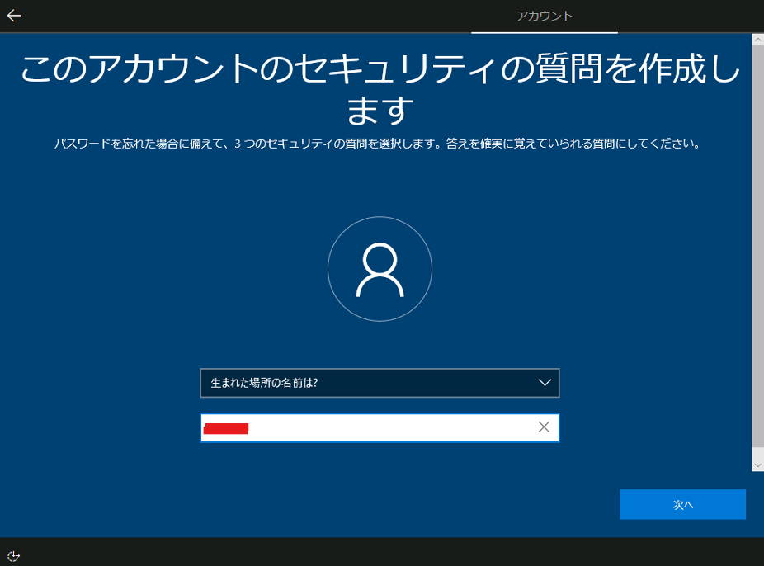Click the 次へ button
The height and width of the screenshot is (566, 764).
pyautogui.click(x=682, y=505)
